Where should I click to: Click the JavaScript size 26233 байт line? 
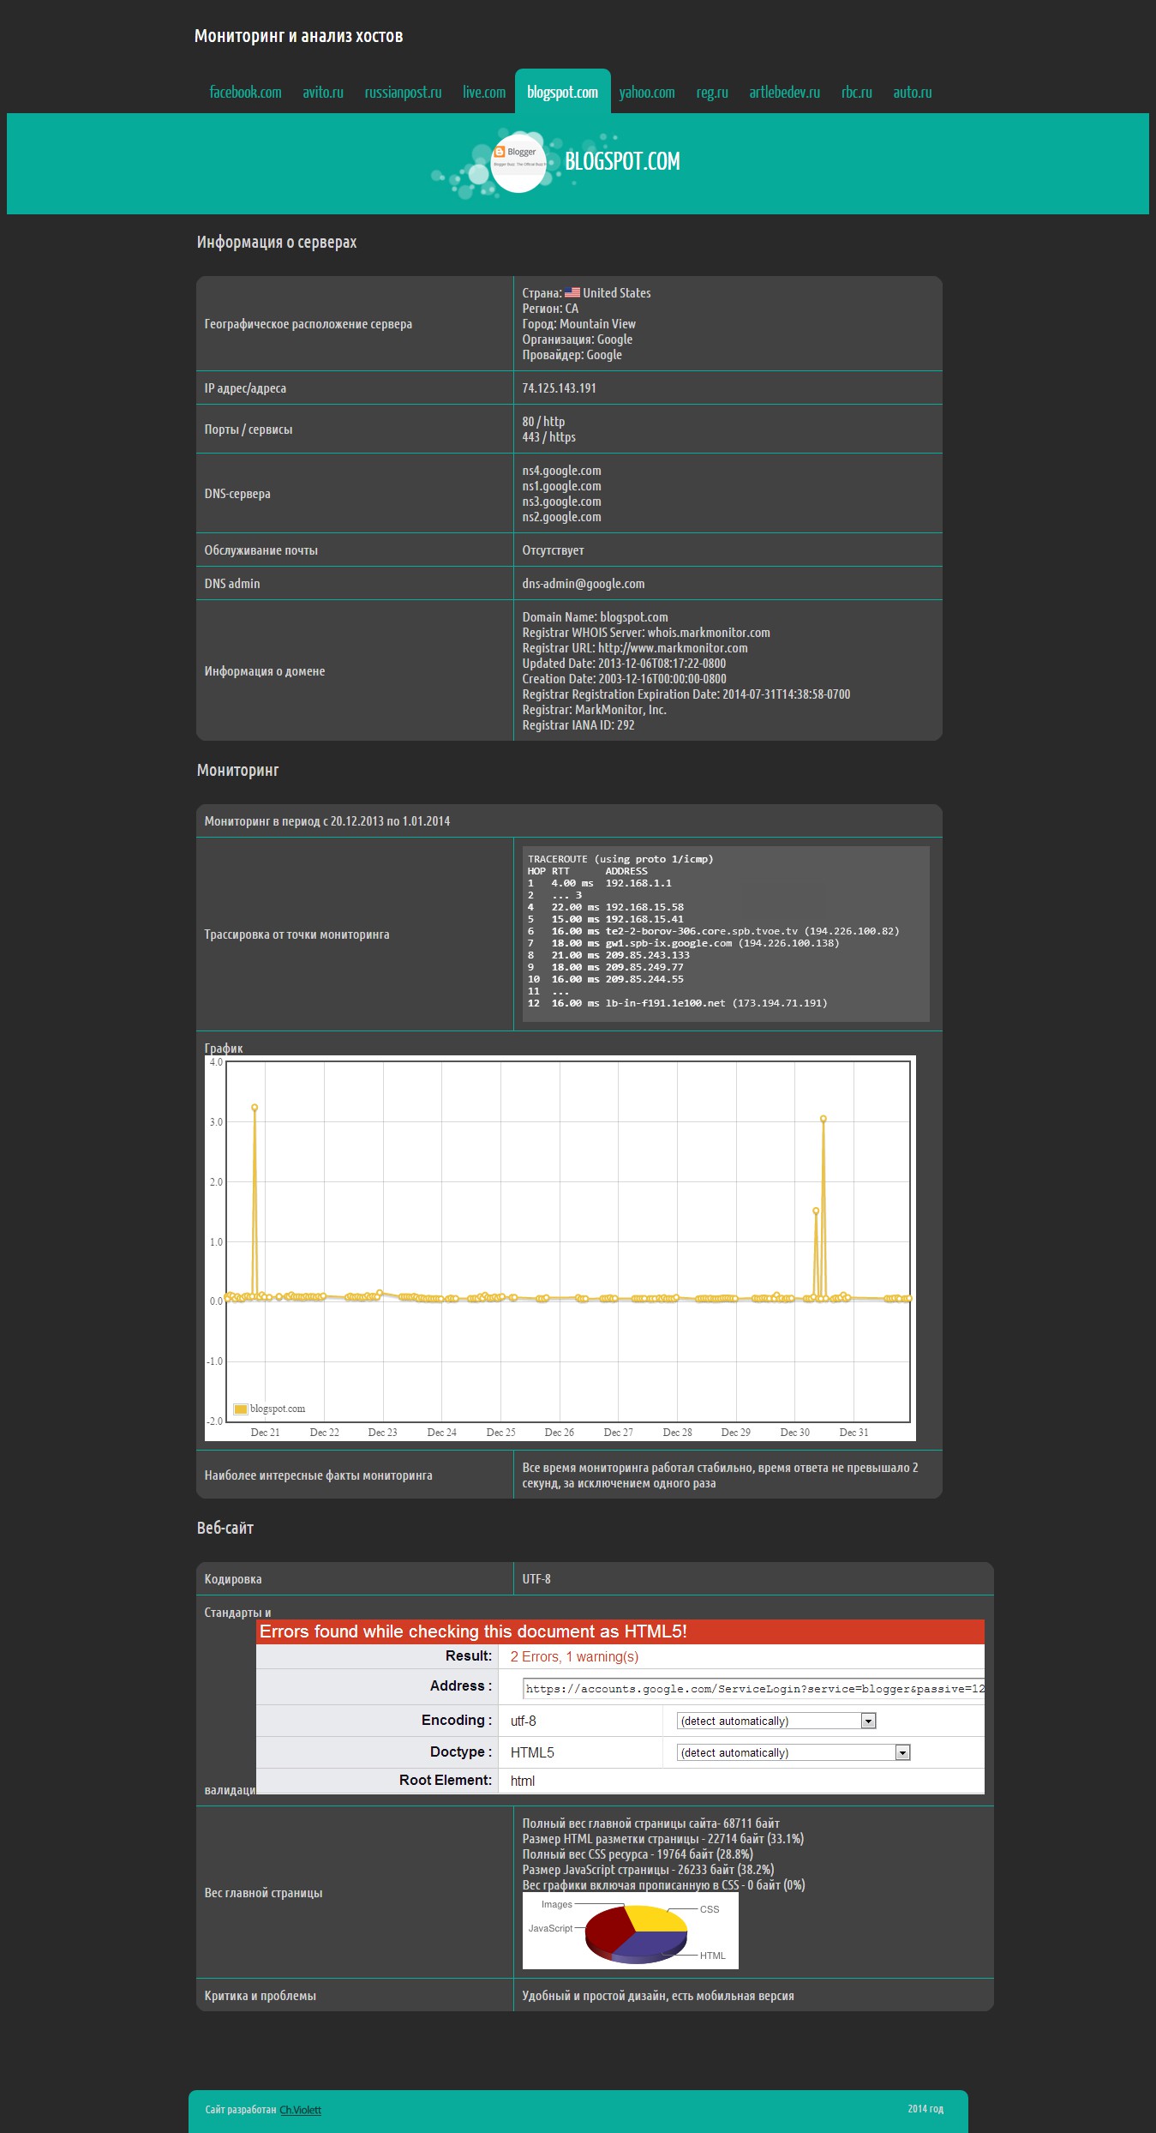pyautogui.click(x=649, y=1869)
